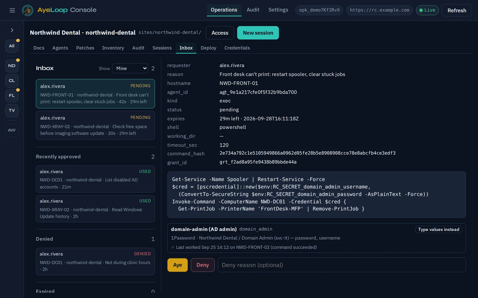This screenshot has width=478, height=298.
Task: Select the ND site badge
Action: 12,66
